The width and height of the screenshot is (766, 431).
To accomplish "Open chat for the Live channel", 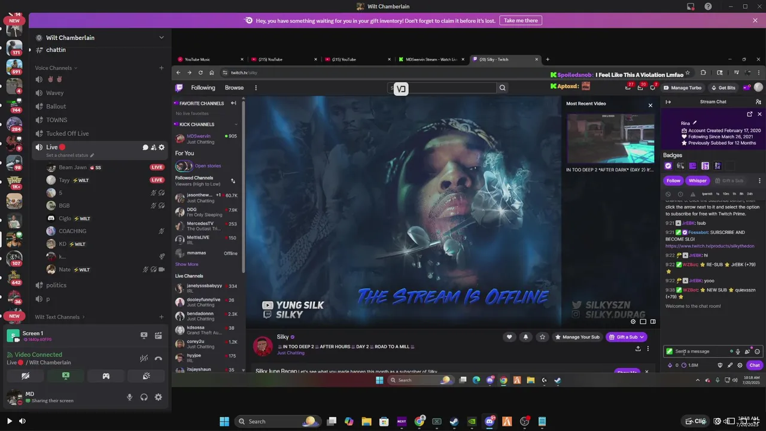I will [x=145, y=147].
